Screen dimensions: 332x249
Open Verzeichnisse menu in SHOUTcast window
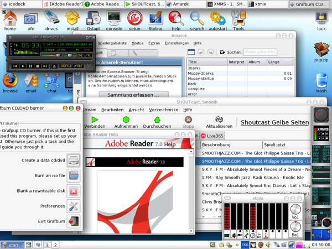163,110
